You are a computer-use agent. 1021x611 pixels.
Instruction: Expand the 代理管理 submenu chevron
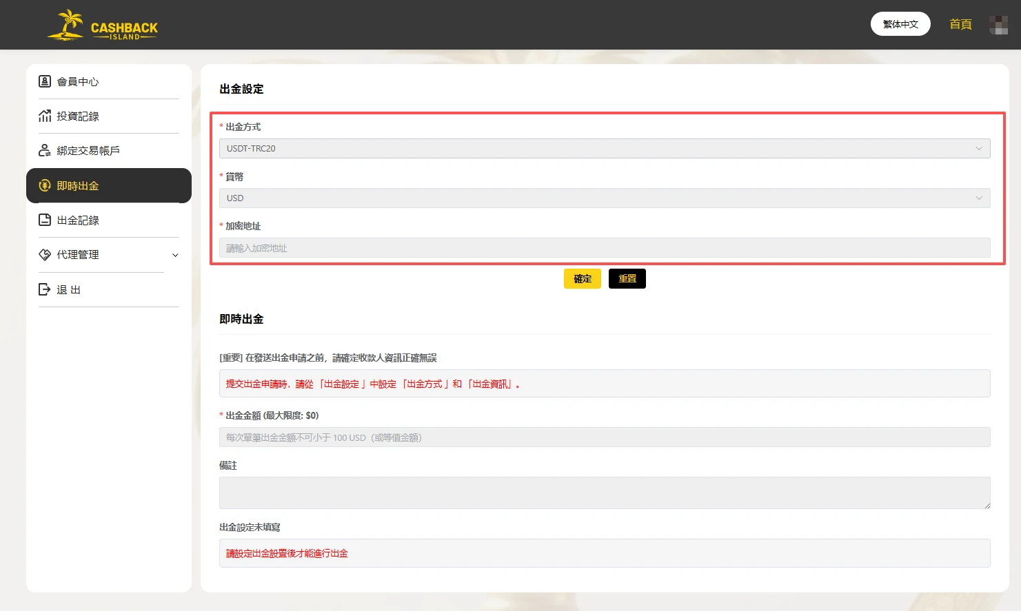(x=176, y=255)
